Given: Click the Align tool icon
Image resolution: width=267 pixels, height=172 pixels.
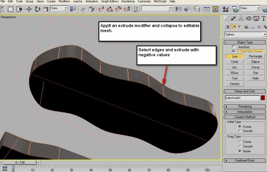Looking at the screenshot, I should 187,9.
